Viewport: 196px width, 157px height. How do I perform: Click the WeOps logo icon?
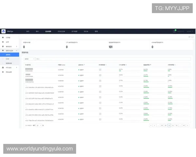(x=4, y=31)
